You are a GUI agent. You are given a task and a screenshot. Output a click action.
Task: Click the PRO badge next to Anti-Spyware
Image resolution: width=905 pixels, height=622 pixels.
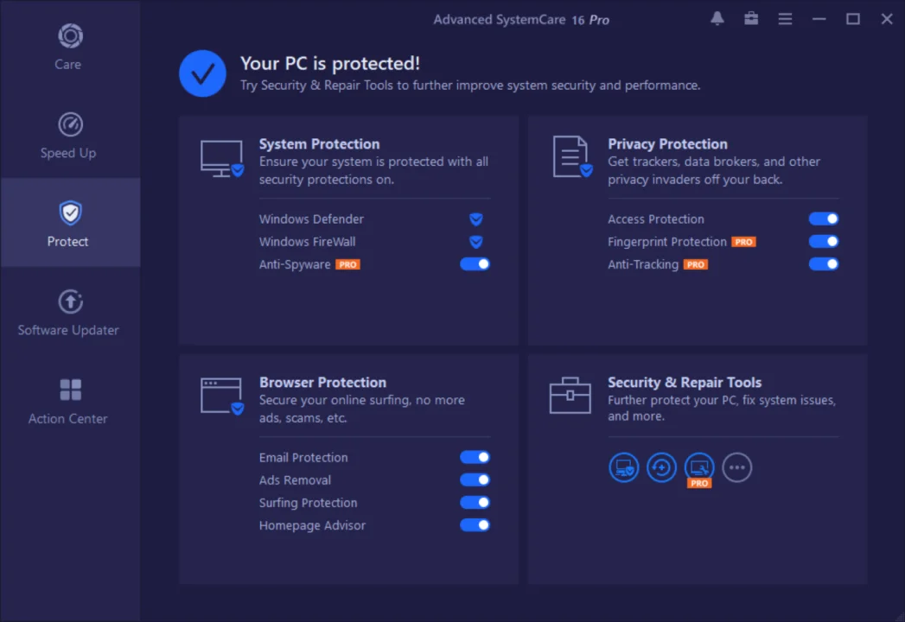click(x=348, y=264)
